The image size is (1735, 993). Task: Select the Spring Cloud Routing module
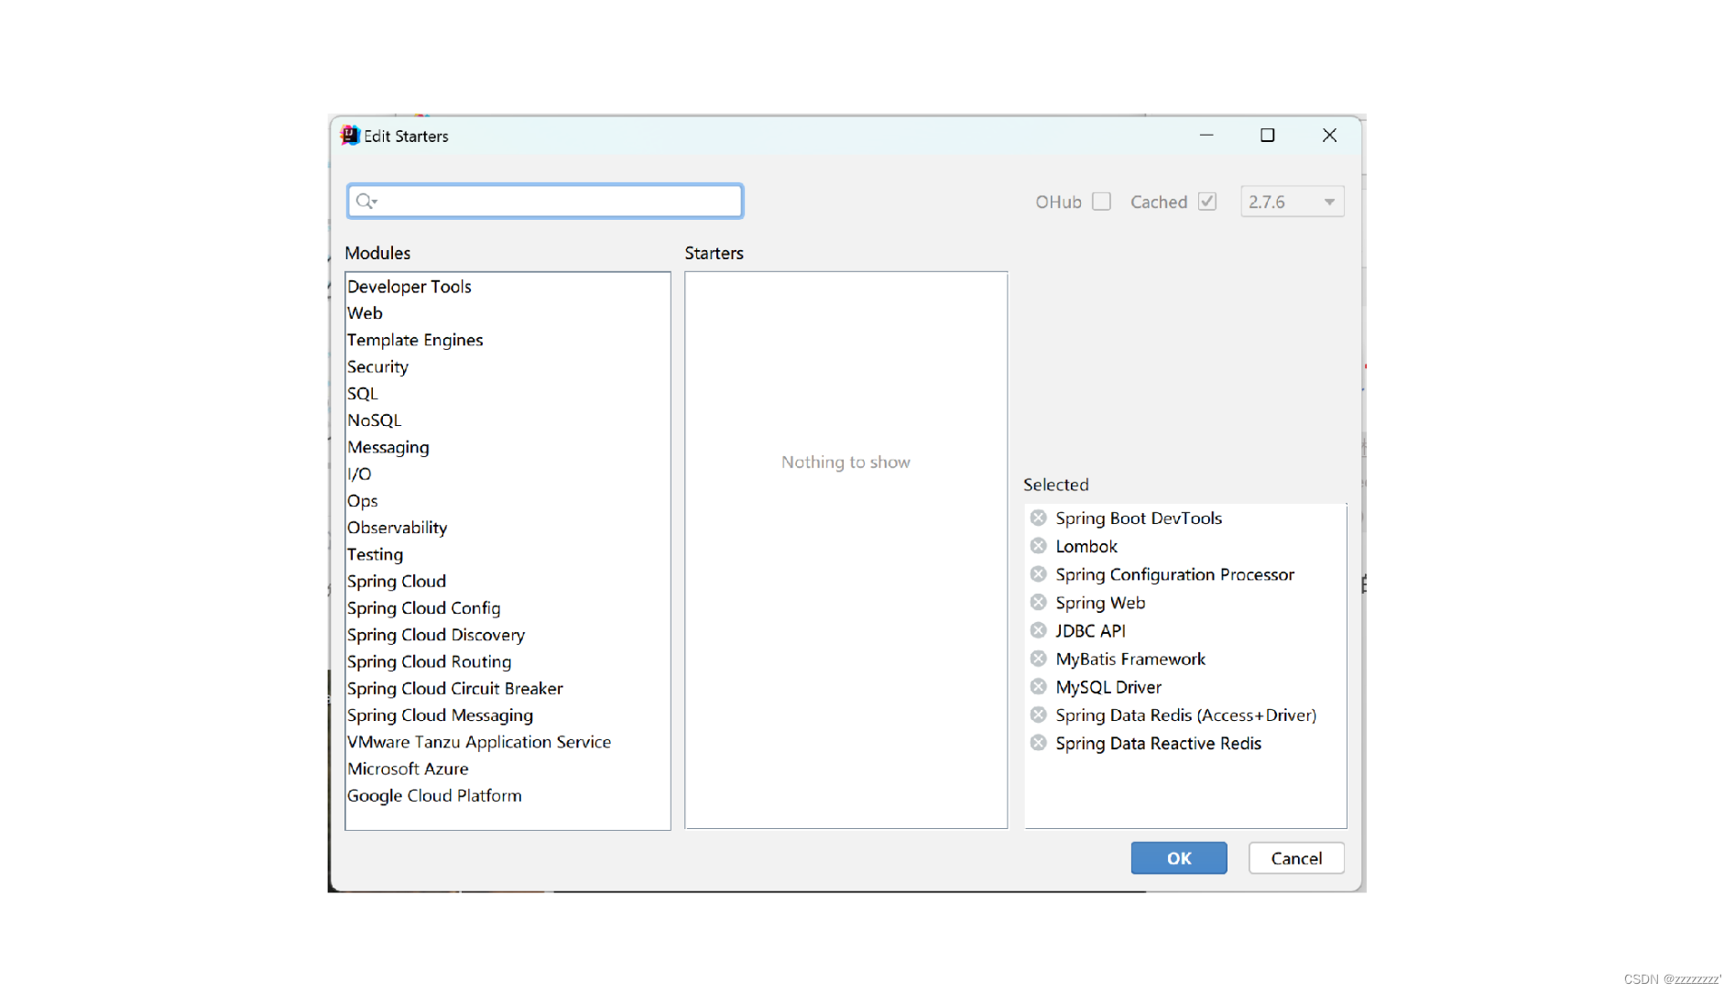click(x=507, y=661)
